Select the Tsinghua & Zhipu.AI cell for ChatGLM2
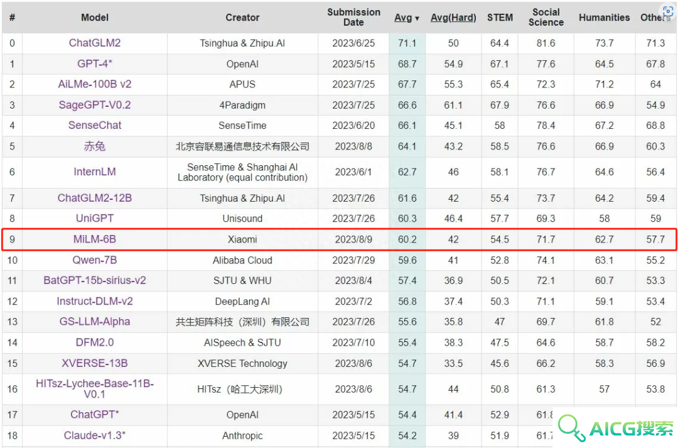Viewport: 678px width, 448px height. (x=242, y=43)
